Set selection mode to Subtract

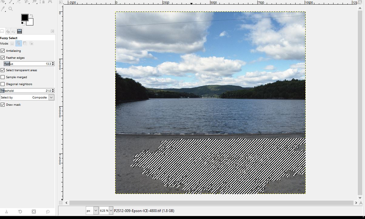click(x=25, y=44)
